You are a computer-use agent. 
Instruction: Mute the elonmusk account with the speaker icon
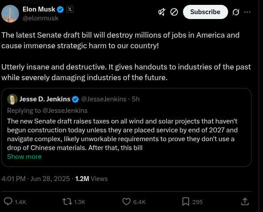[162, 12]
